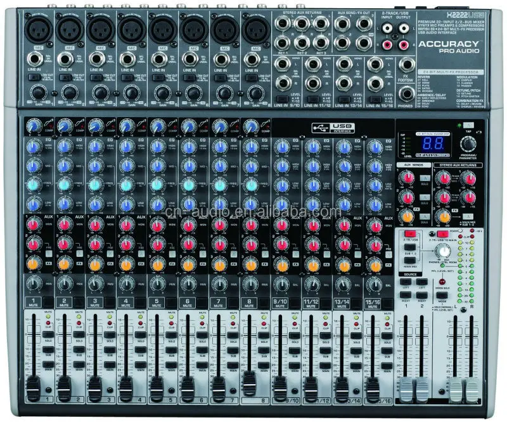Viewport: 507px width, 422px height.
Task: Click channel 1 XLR mic input
Action: coord(38,30)
